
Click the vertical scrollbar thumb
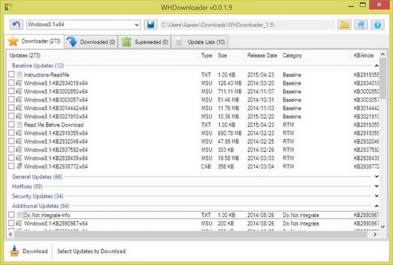tap(383, 78)
